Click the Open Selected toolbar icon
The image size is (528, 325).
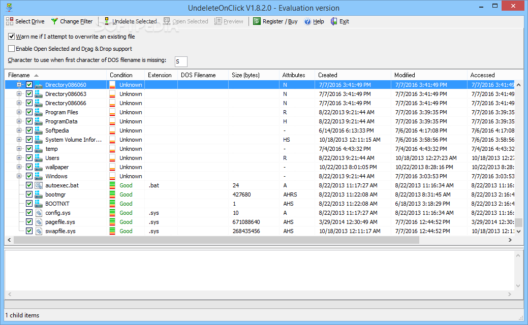167,21
